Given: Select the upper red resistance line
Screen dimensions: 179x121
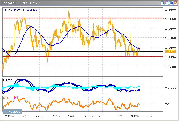Looking at the screenshot, I should tap(83, 18).
